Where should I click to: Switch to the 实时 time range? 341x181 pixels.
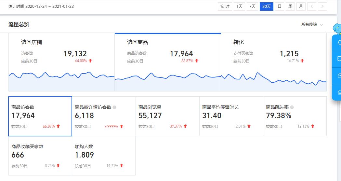tap(225, 7)
